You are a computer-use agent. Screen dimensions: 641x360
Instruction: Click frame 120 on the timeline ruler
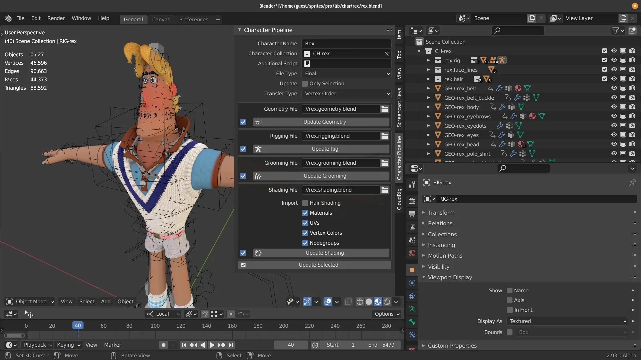coord(181,326)
